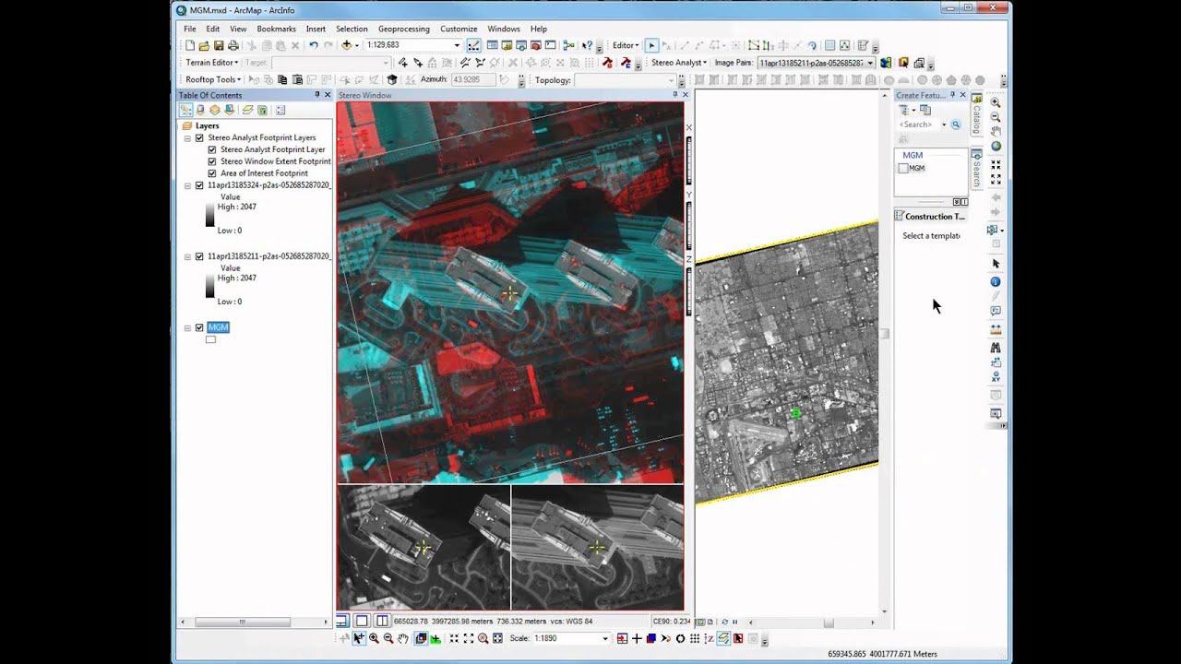Click the Add Data button
1181x664 pixels.
[x=347, y=45]
